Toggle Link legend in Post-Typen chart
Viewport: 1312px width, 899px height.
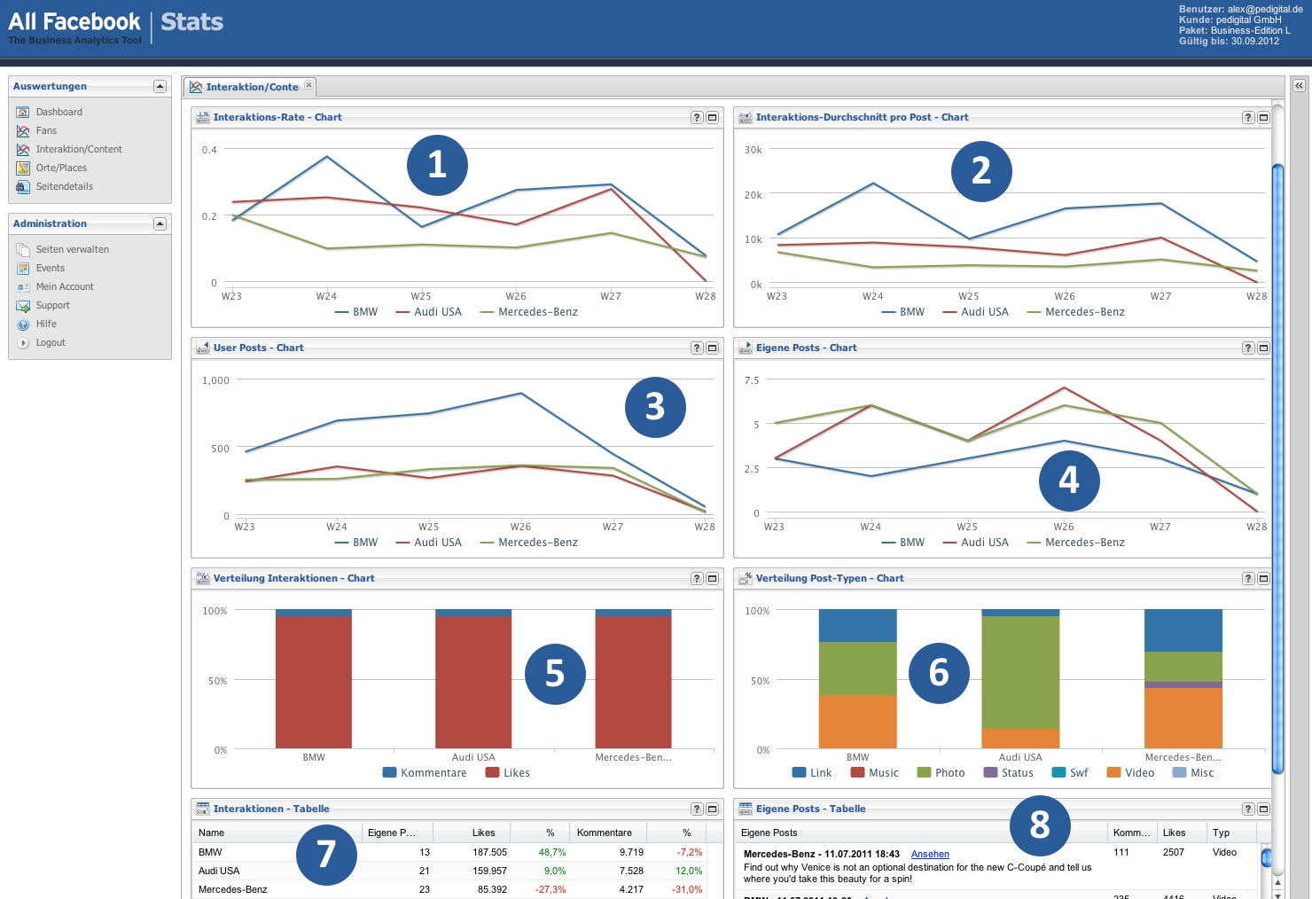(812, 773)
